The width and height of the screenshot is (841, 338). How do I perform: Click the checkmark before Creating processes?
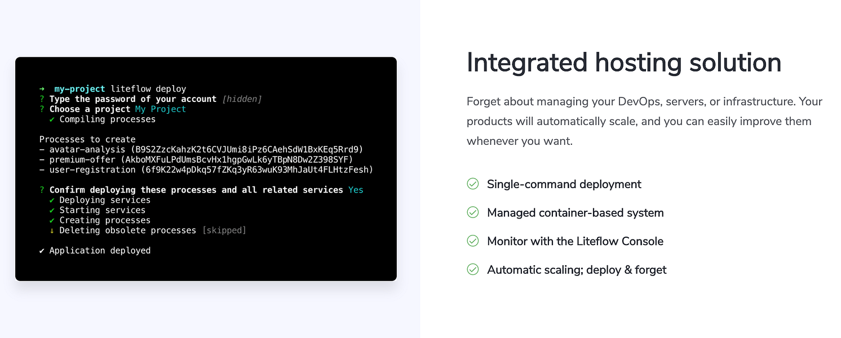click(x=52, y=220)
